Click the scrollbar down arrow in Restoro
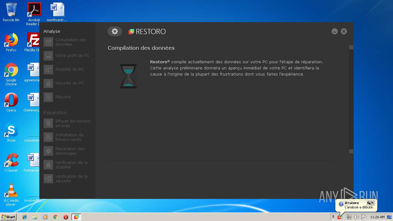Screen dimensions: 393x221 (x=351, y=151)
